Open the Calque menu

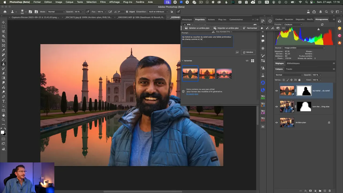pos(69,2)
